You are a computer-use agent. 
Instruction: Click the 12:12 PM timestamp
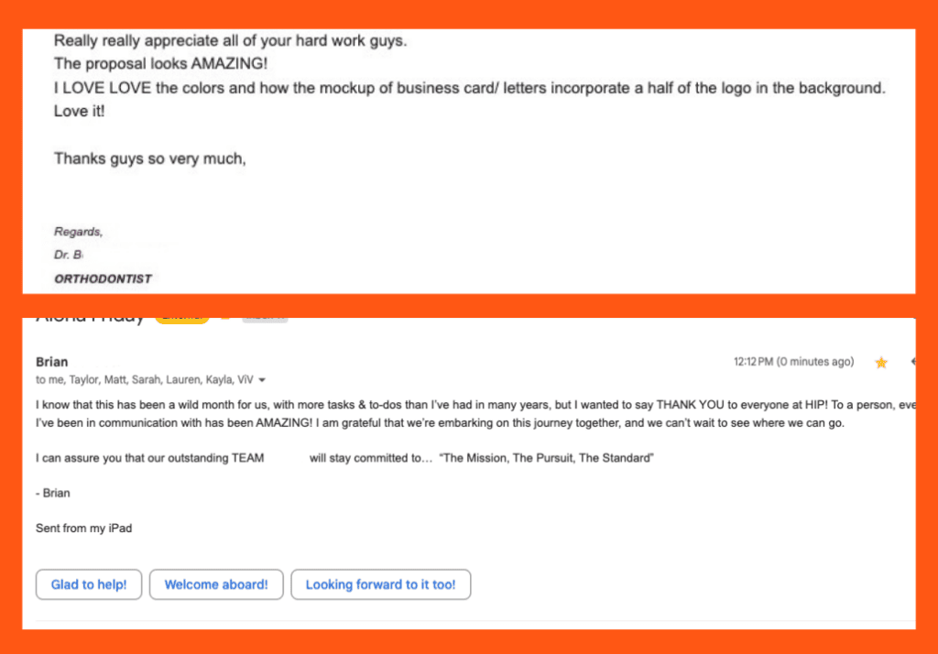(x=793, y=362)
